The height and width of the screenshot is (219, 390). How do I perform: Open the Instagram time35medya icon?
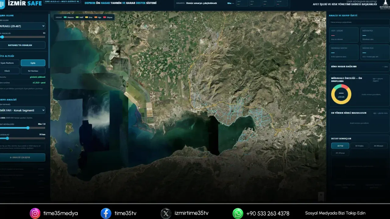point(35,213)
